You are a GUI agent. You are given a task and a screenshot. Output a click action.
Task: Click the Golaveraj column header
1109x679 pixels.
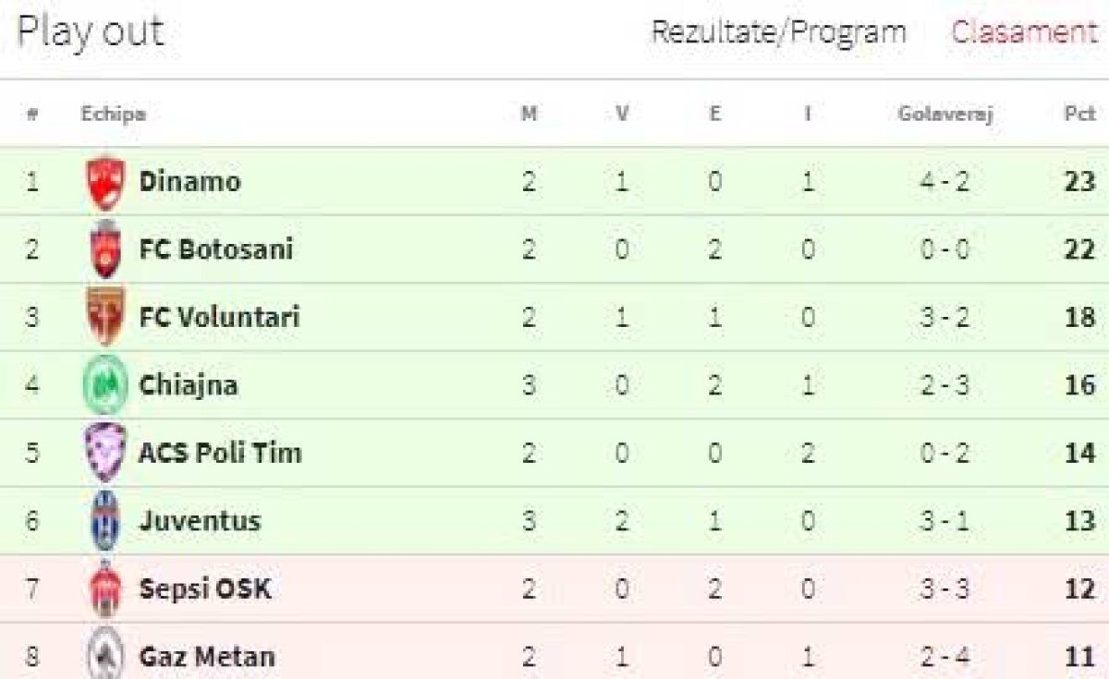point(944,115)
